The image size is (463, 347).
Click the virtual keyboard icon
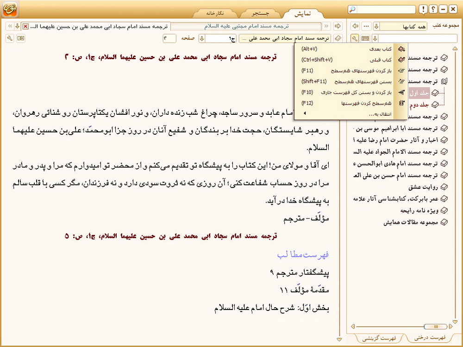click(365, 38)
